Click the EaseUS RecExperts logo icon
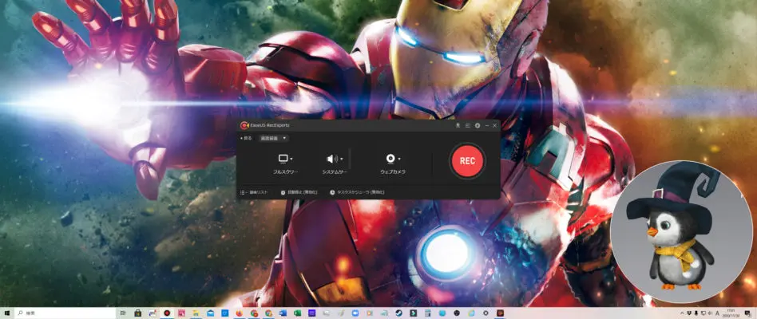757x319 pixels. point(244,125)
